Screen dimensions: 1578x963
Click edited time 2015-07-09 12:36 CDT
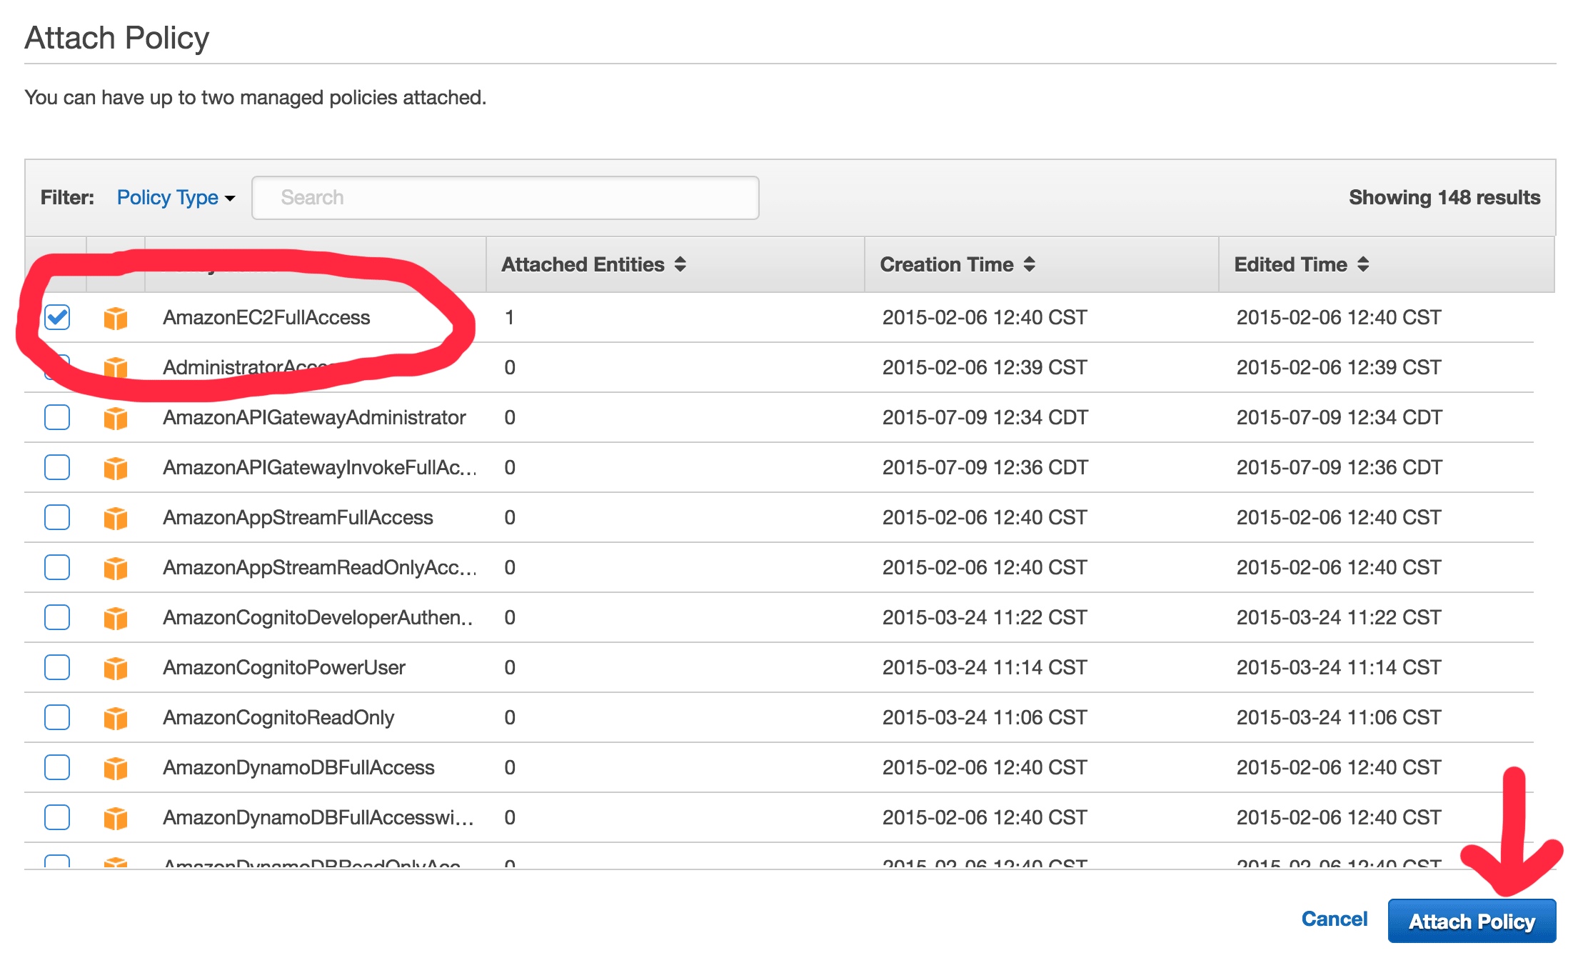pyautogui.click(x=1340, y=468)
